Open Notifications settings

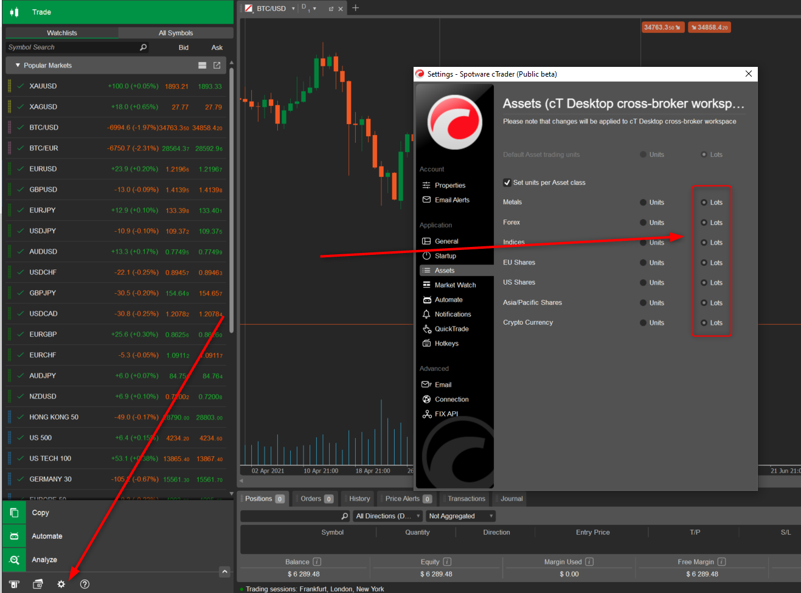453,314
